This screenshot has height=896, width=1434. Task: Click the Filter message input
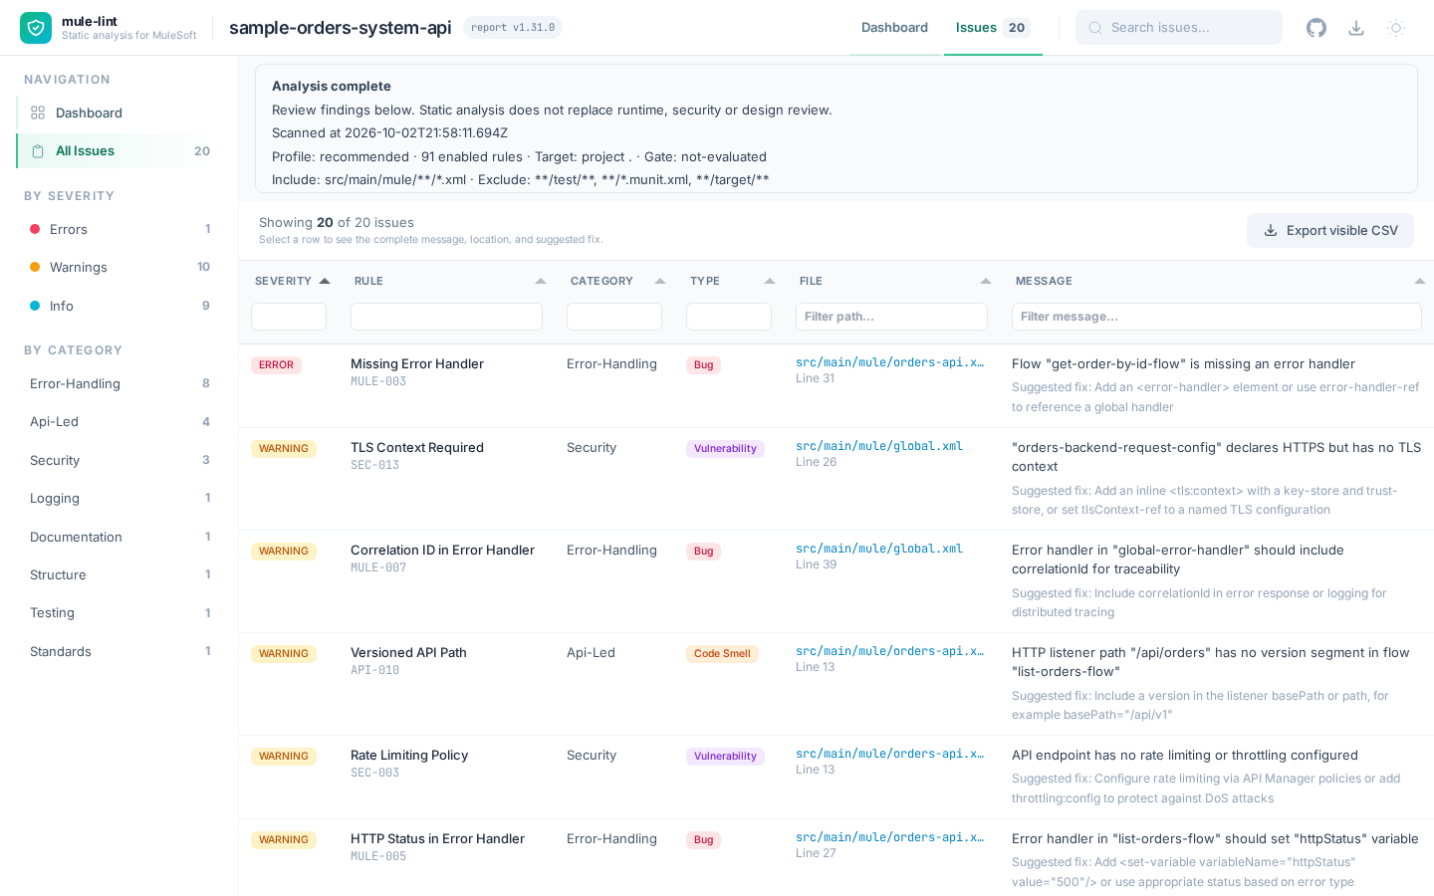coord(1217,317)
